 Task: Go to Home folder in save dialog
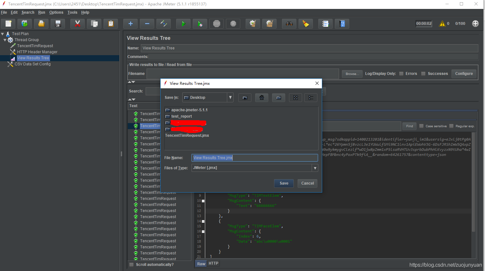click(x=262, y=98)
